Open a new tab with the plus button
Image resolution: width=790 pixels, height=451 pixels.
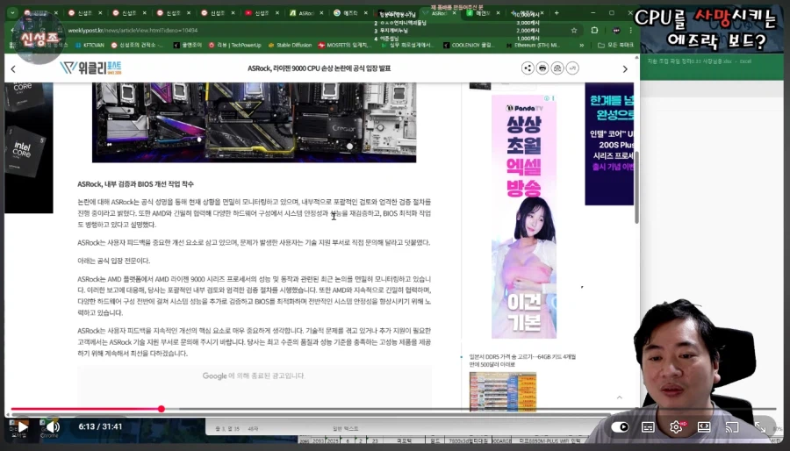tap(557, 13)
